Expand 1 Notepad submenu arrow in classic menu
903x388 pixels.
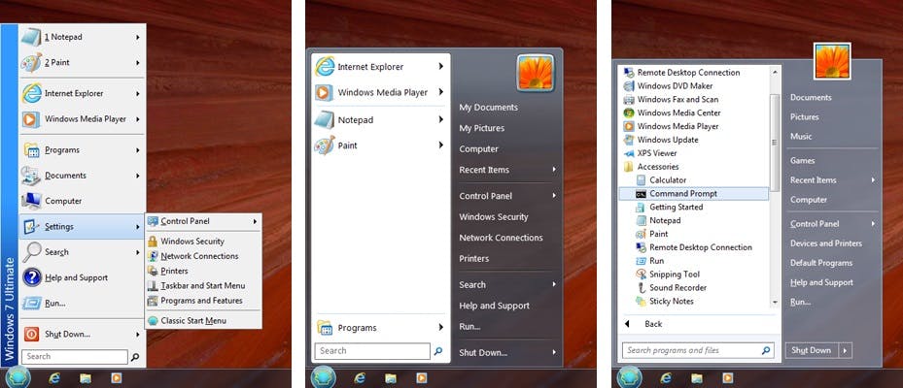tap(138, 38)
